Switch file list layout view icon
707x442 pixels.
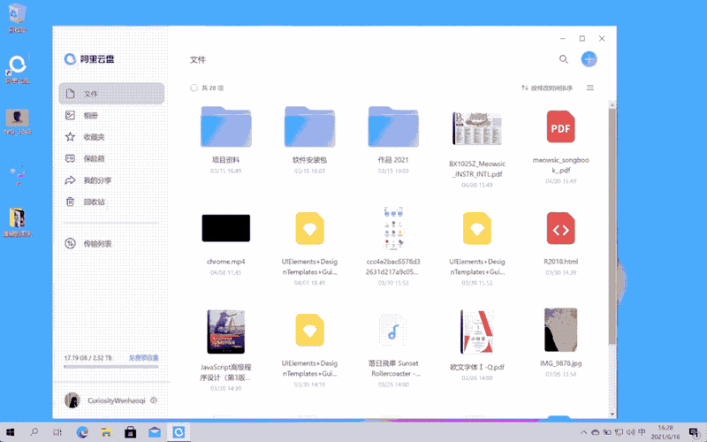[590, 88]
